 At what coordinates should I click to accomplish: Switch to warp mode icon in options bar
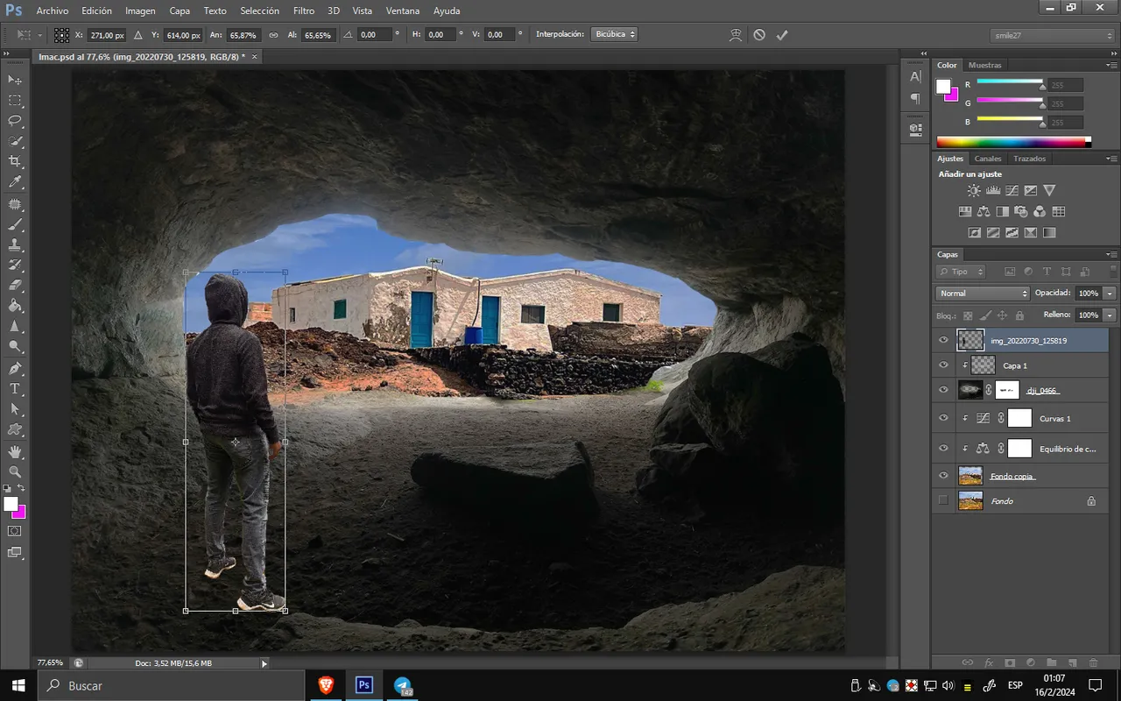tap(736, 35)
